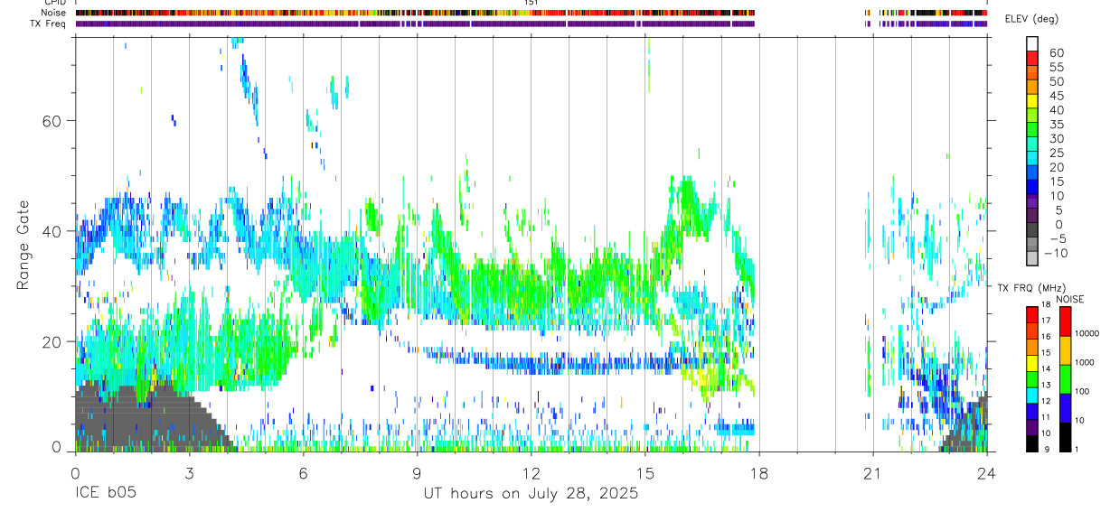This screenshot has width=1110, height=512.
Task: Click the x-axis tick label "12"
Action: coord(531,472)
